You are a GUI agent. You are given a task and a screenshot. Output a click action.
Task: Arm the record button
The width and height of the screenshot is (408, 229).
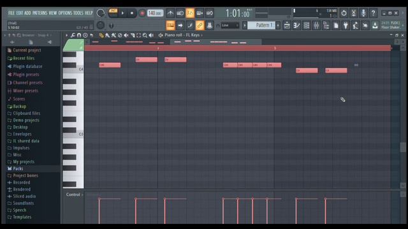(142, 13)
